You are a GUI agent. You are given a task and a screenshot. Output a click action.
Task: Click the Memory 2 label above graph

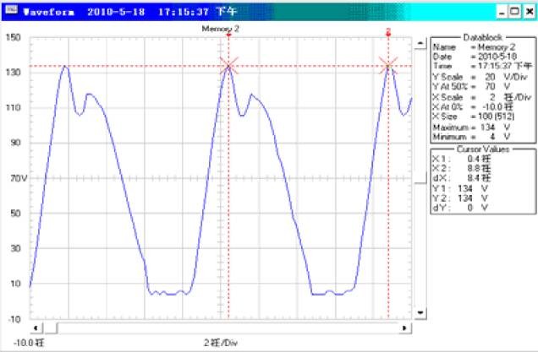[x=220, y=28]
